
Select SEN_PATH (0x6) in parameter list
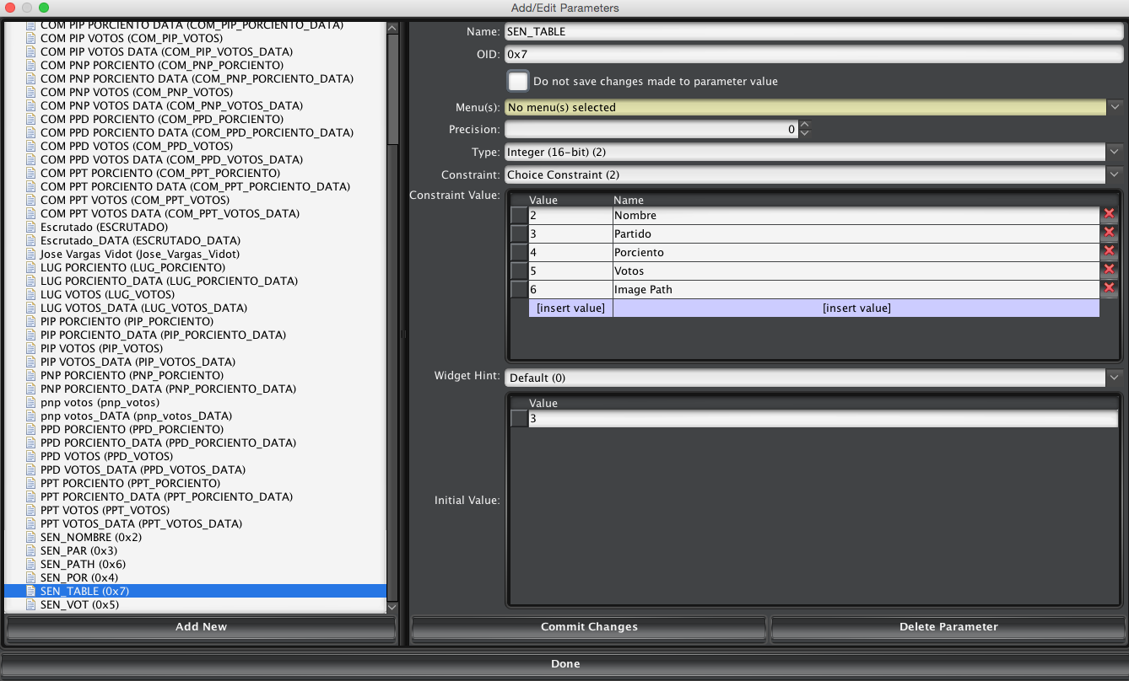83,564
